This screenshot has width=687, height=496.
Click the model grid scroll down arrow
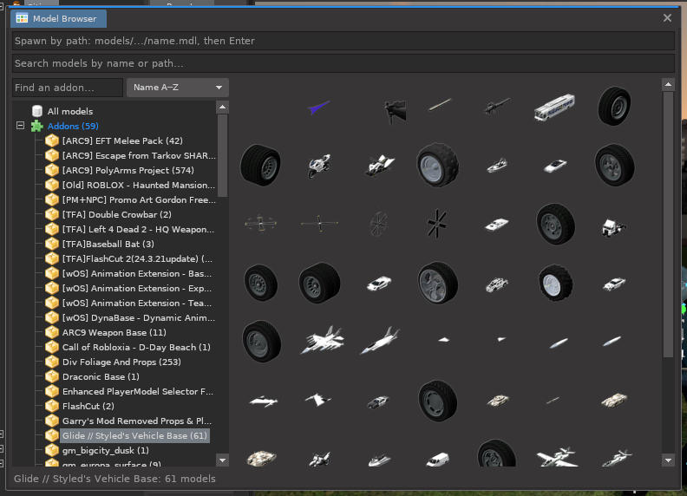668,460
